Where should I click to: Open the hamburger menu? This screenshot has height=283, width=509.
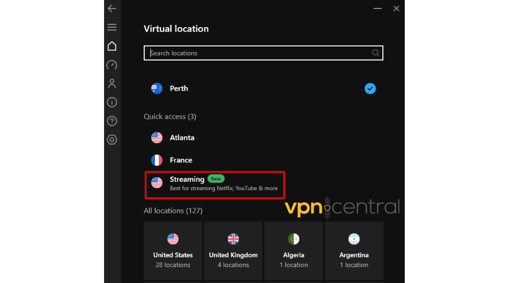pyautogui.click(x=112, y=27)
